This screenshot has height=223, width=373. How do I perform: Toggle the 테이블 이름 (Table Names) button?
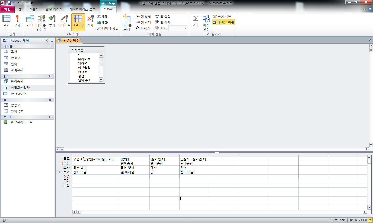click(x=224, y=22)
